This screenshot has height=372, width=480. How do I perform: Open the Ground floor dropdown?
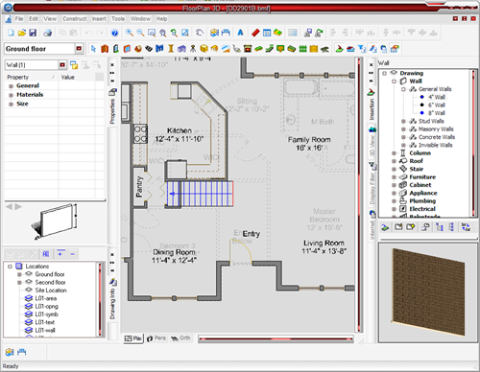tap(79, 49)
